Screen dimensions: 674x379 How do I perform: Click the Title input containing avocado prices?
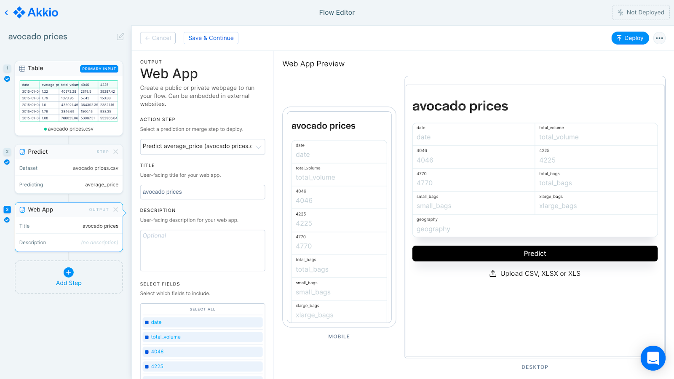[x=202, y=192]
